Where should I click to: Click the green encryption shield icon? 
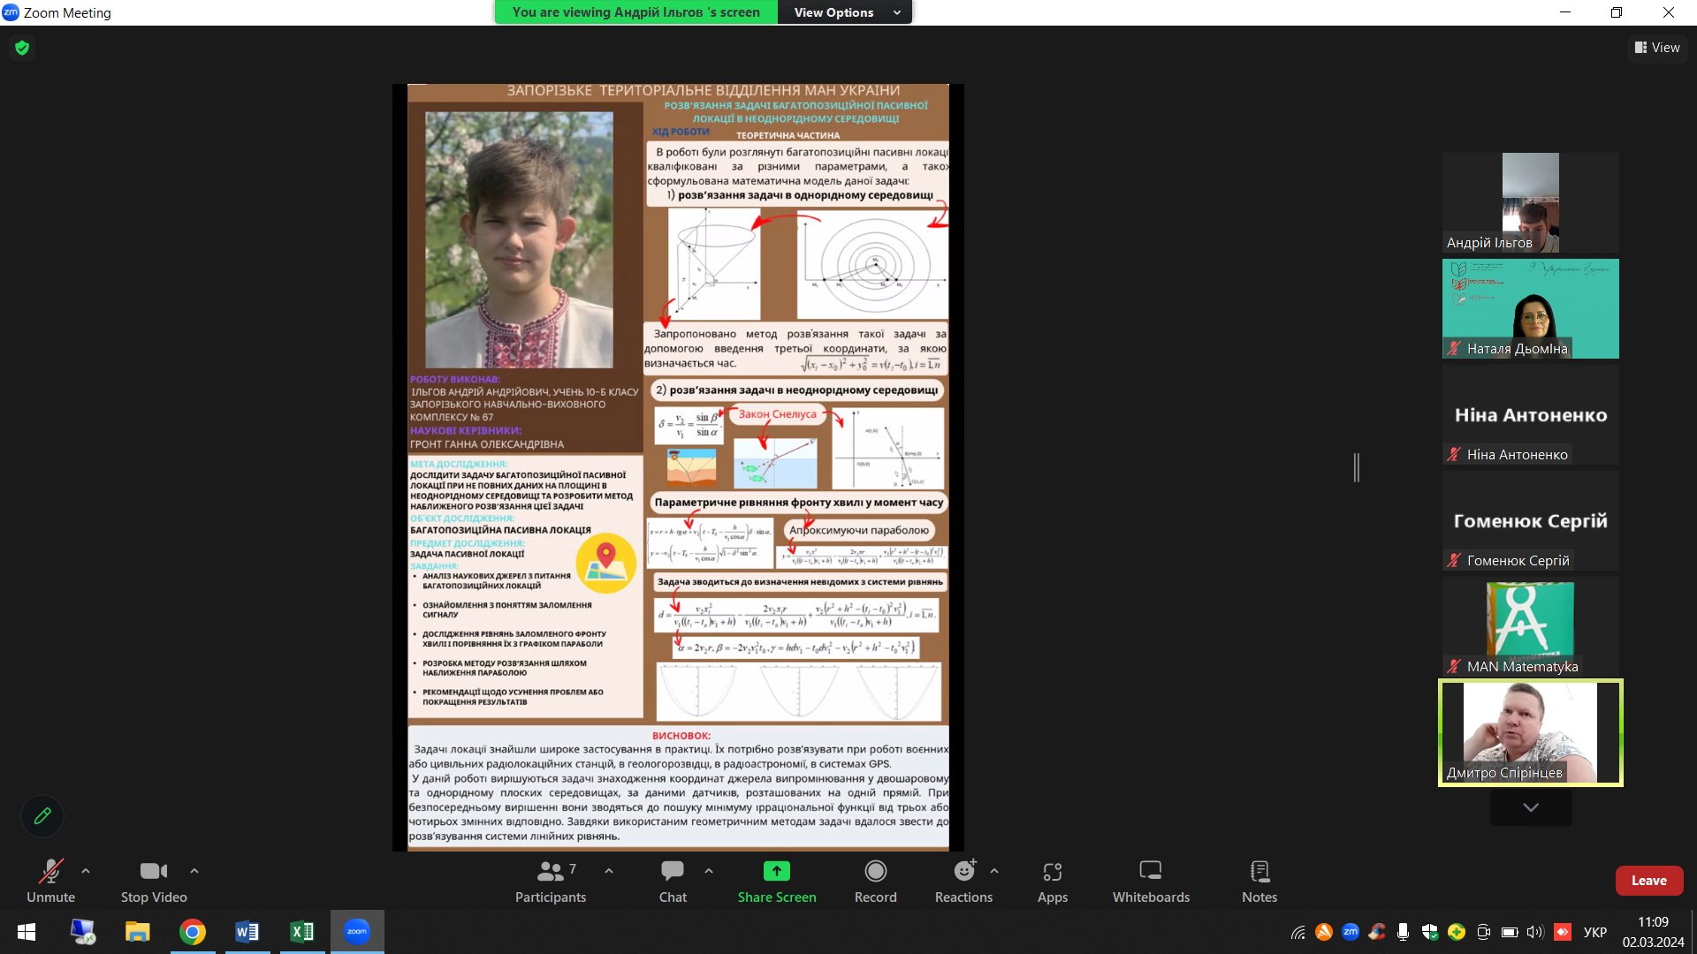[x=22, y=48]
